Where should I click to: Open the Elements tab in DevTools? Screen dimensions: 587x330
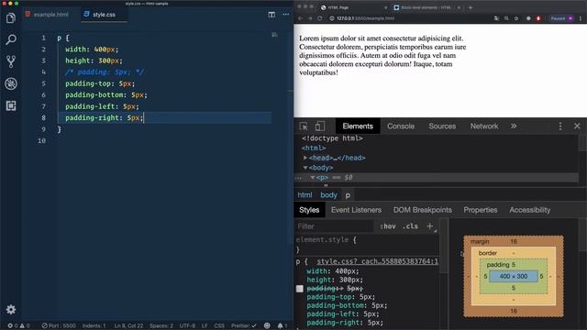coord(358,126)
